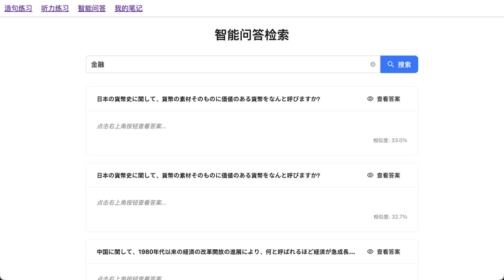Click the 相似度: 33.0% label

(x=390, y=140)
